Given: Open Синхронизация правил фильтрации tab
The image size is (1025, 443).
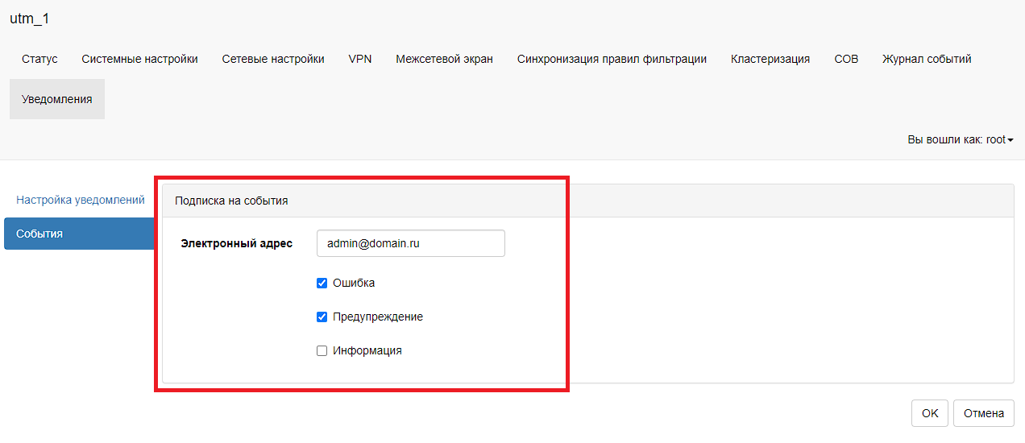Looking at the screenshot, I should tap(612, 59).
